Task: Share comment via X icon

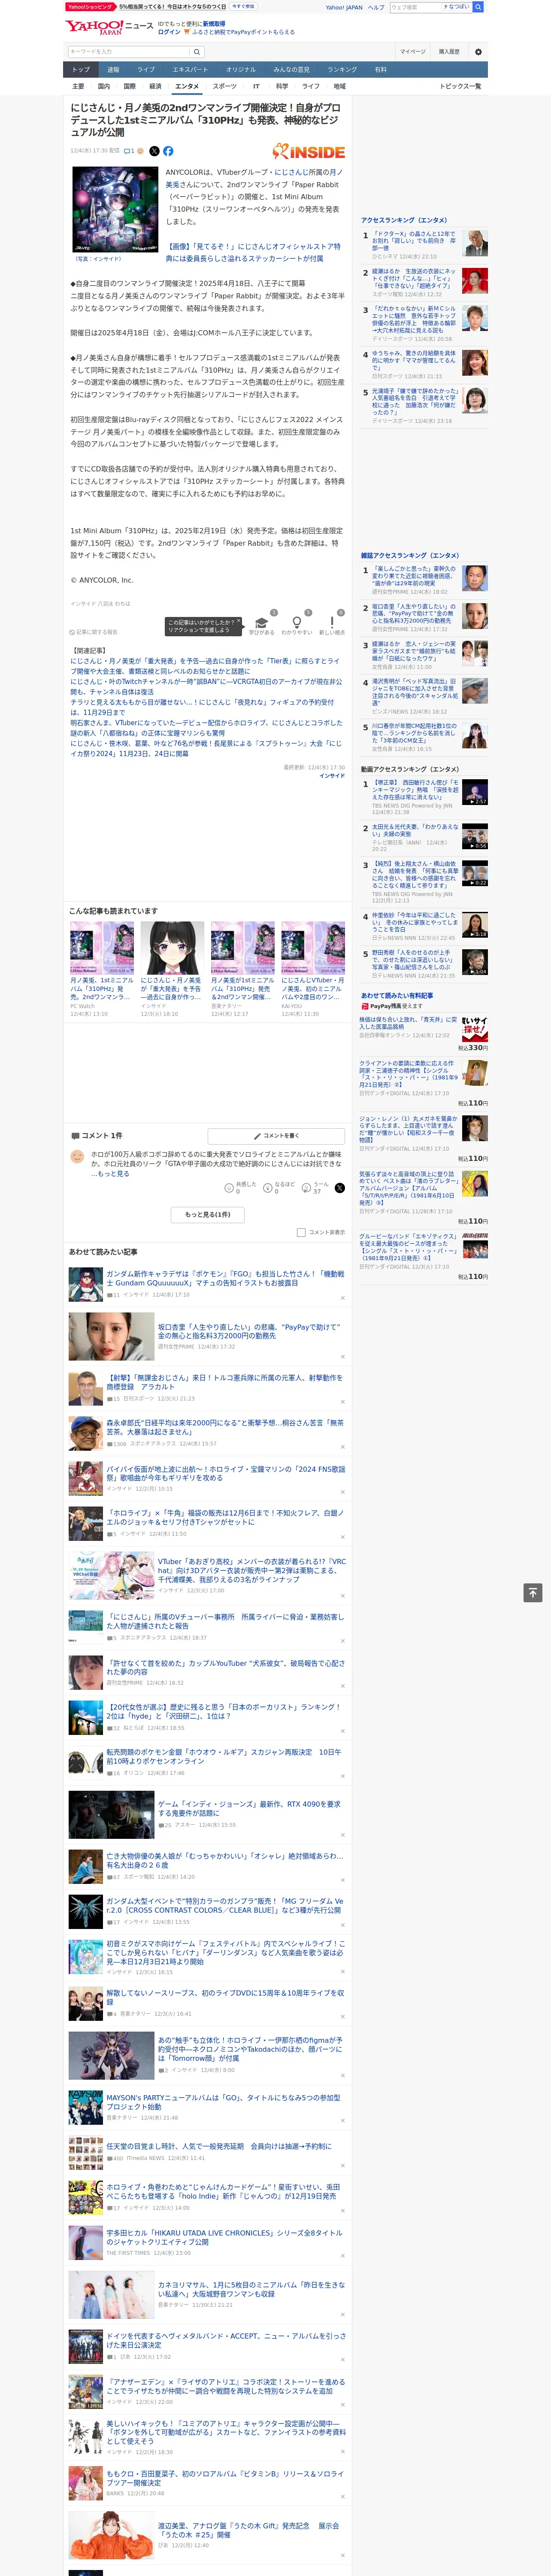Action: [x=340, y=1188]
